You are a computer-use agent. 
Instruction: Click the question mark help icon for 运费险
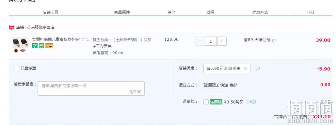(x=253, y=102)
